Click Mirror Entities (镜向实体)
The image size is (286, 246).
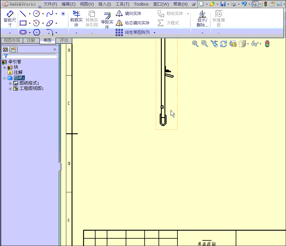coord(129,14)
